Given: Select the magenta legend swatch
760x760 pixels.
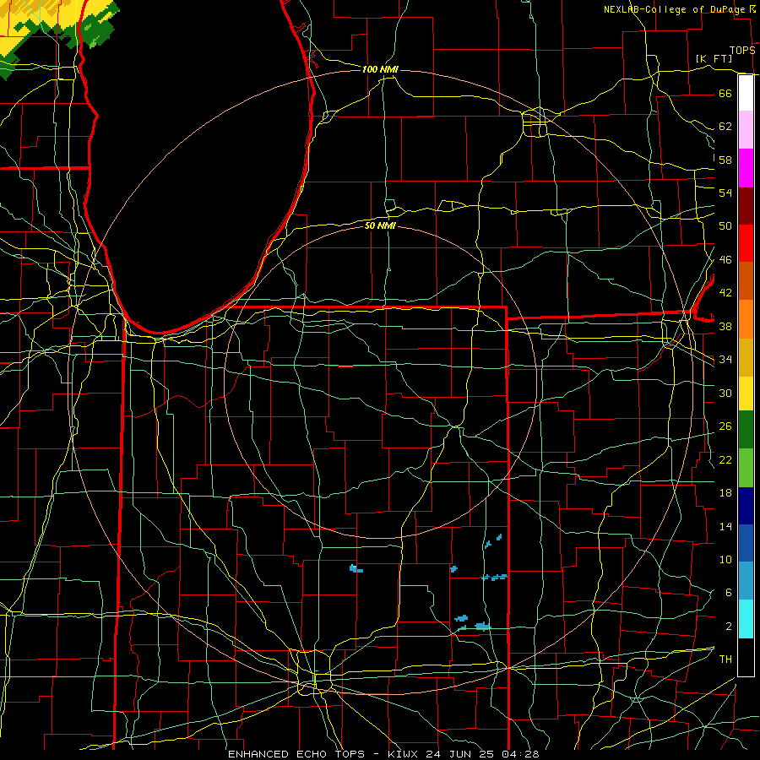Looking at the screenshot, I should (x=746, y=168).
